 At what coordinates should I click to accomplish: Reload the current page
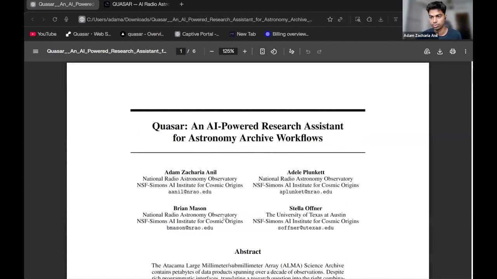55,19
